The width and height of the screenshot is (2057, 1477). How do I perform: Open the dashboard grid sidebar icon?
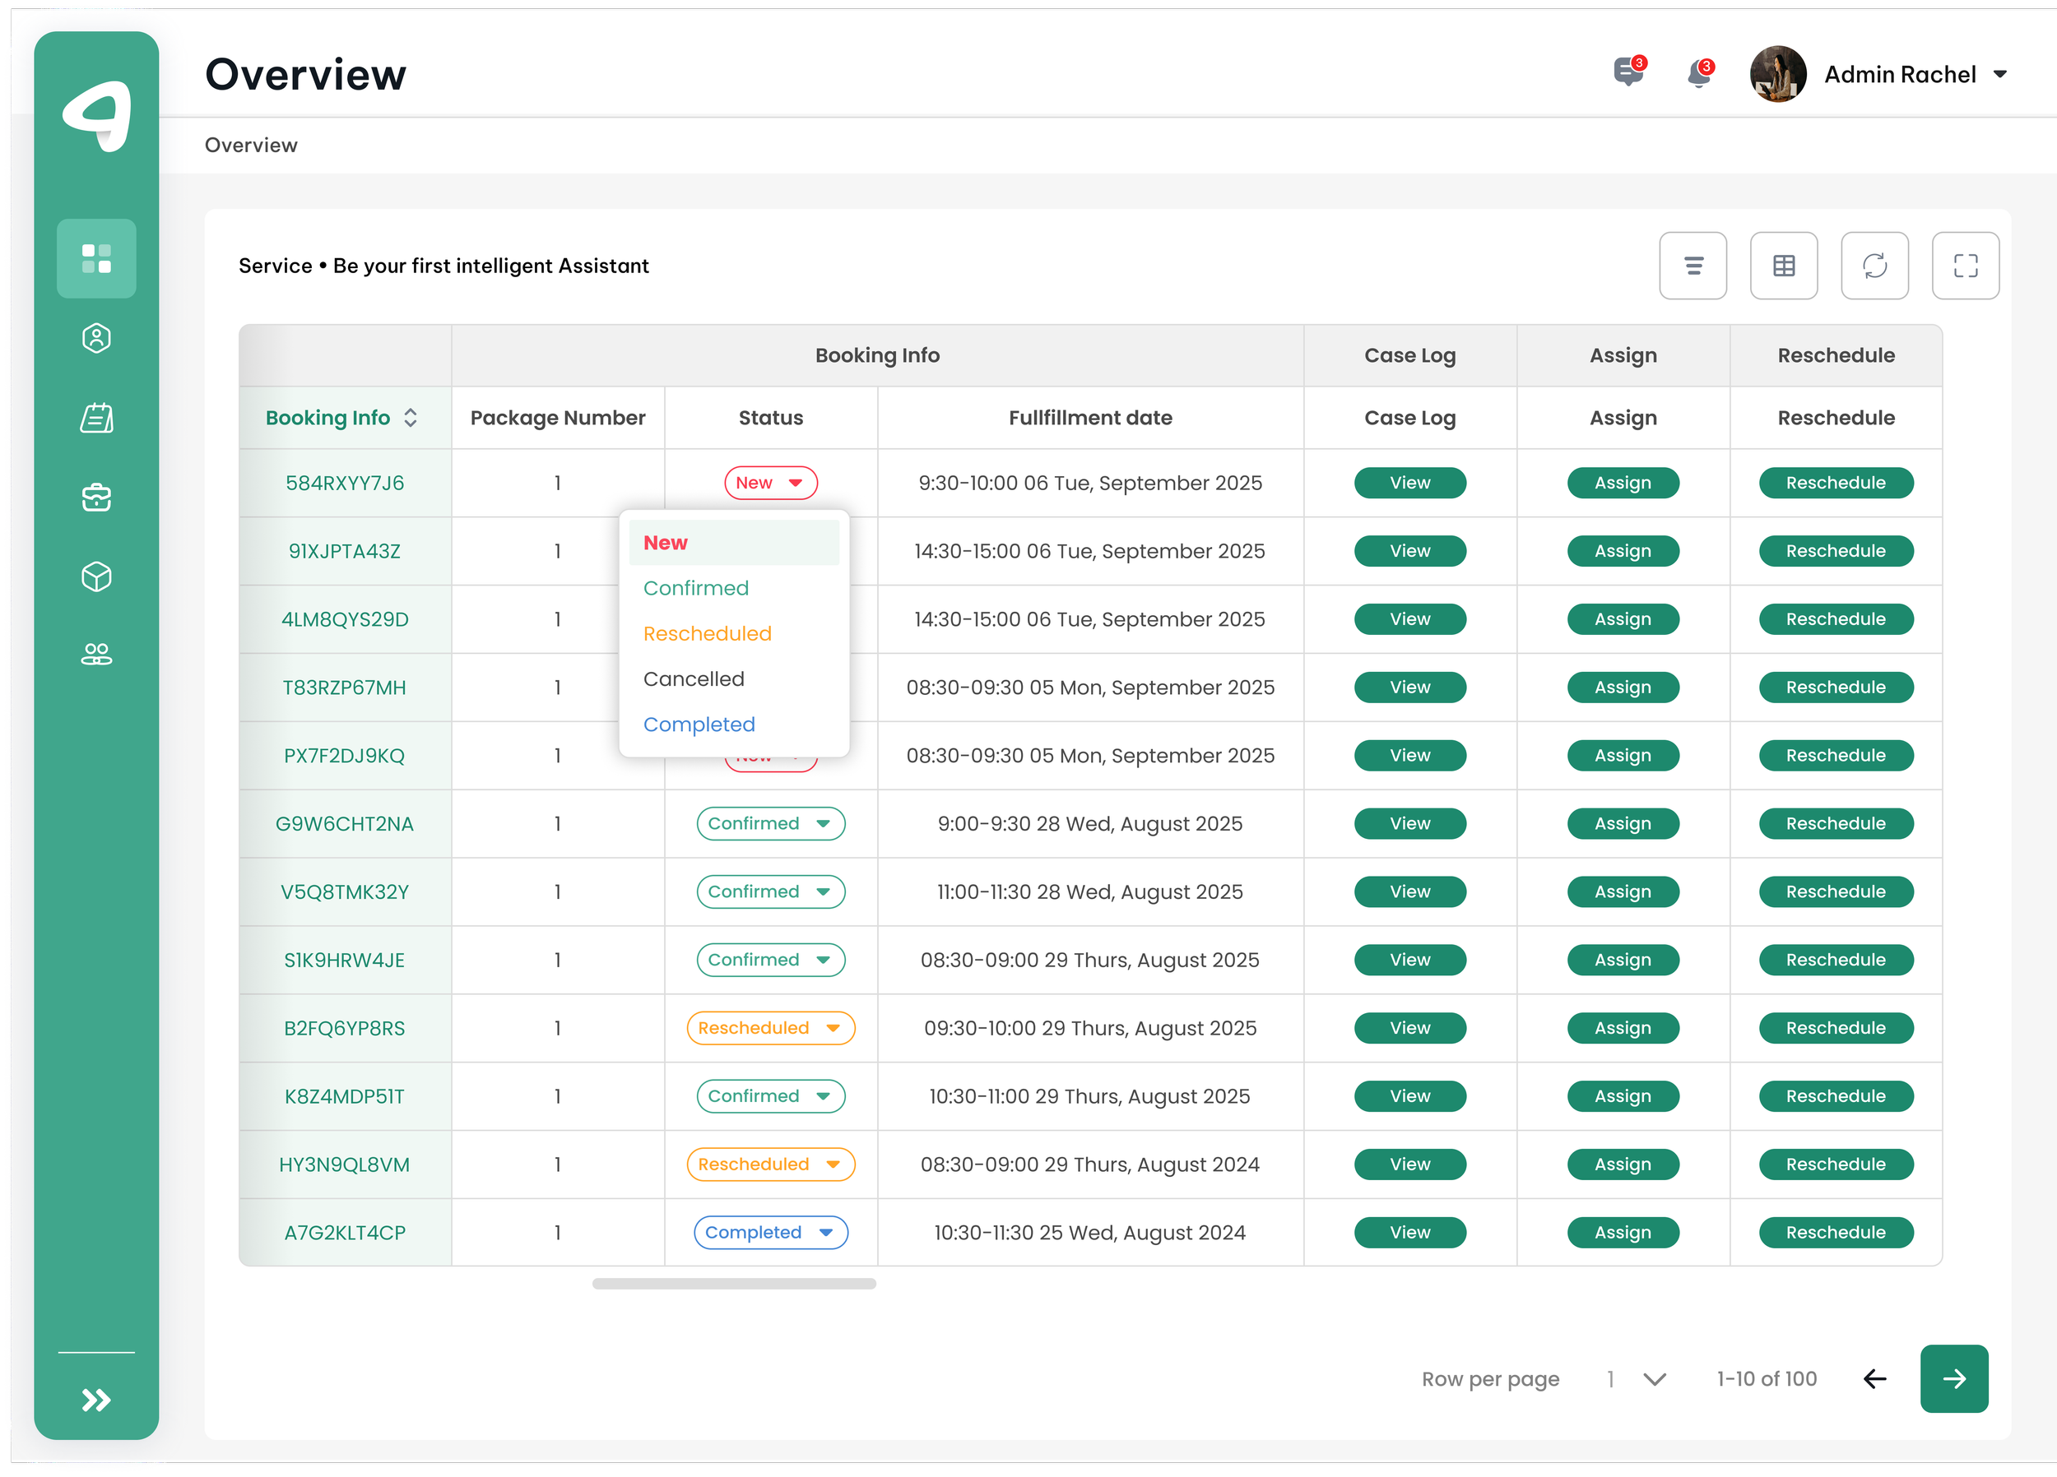(x=96, y=258)
